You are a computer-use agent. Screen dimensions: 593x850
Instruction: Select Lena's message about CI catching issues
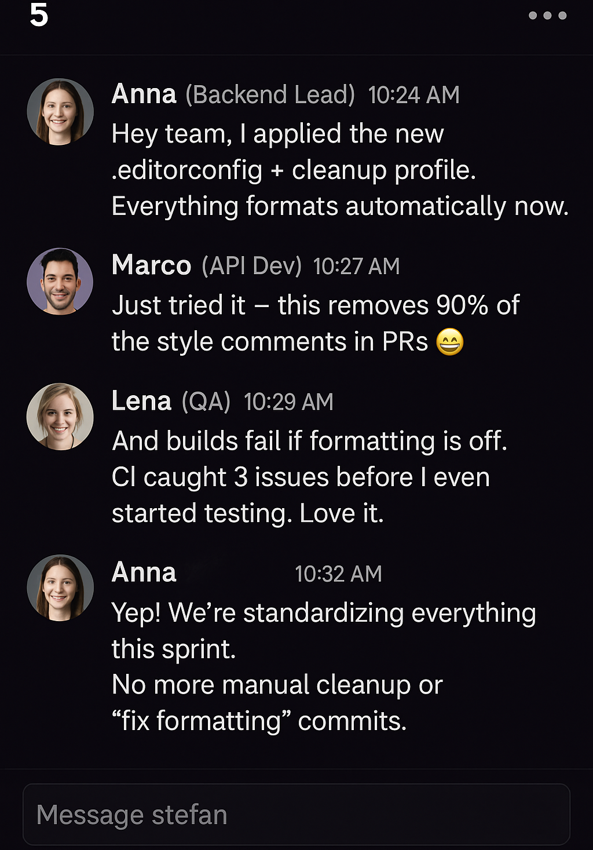(x=300, y=476)
